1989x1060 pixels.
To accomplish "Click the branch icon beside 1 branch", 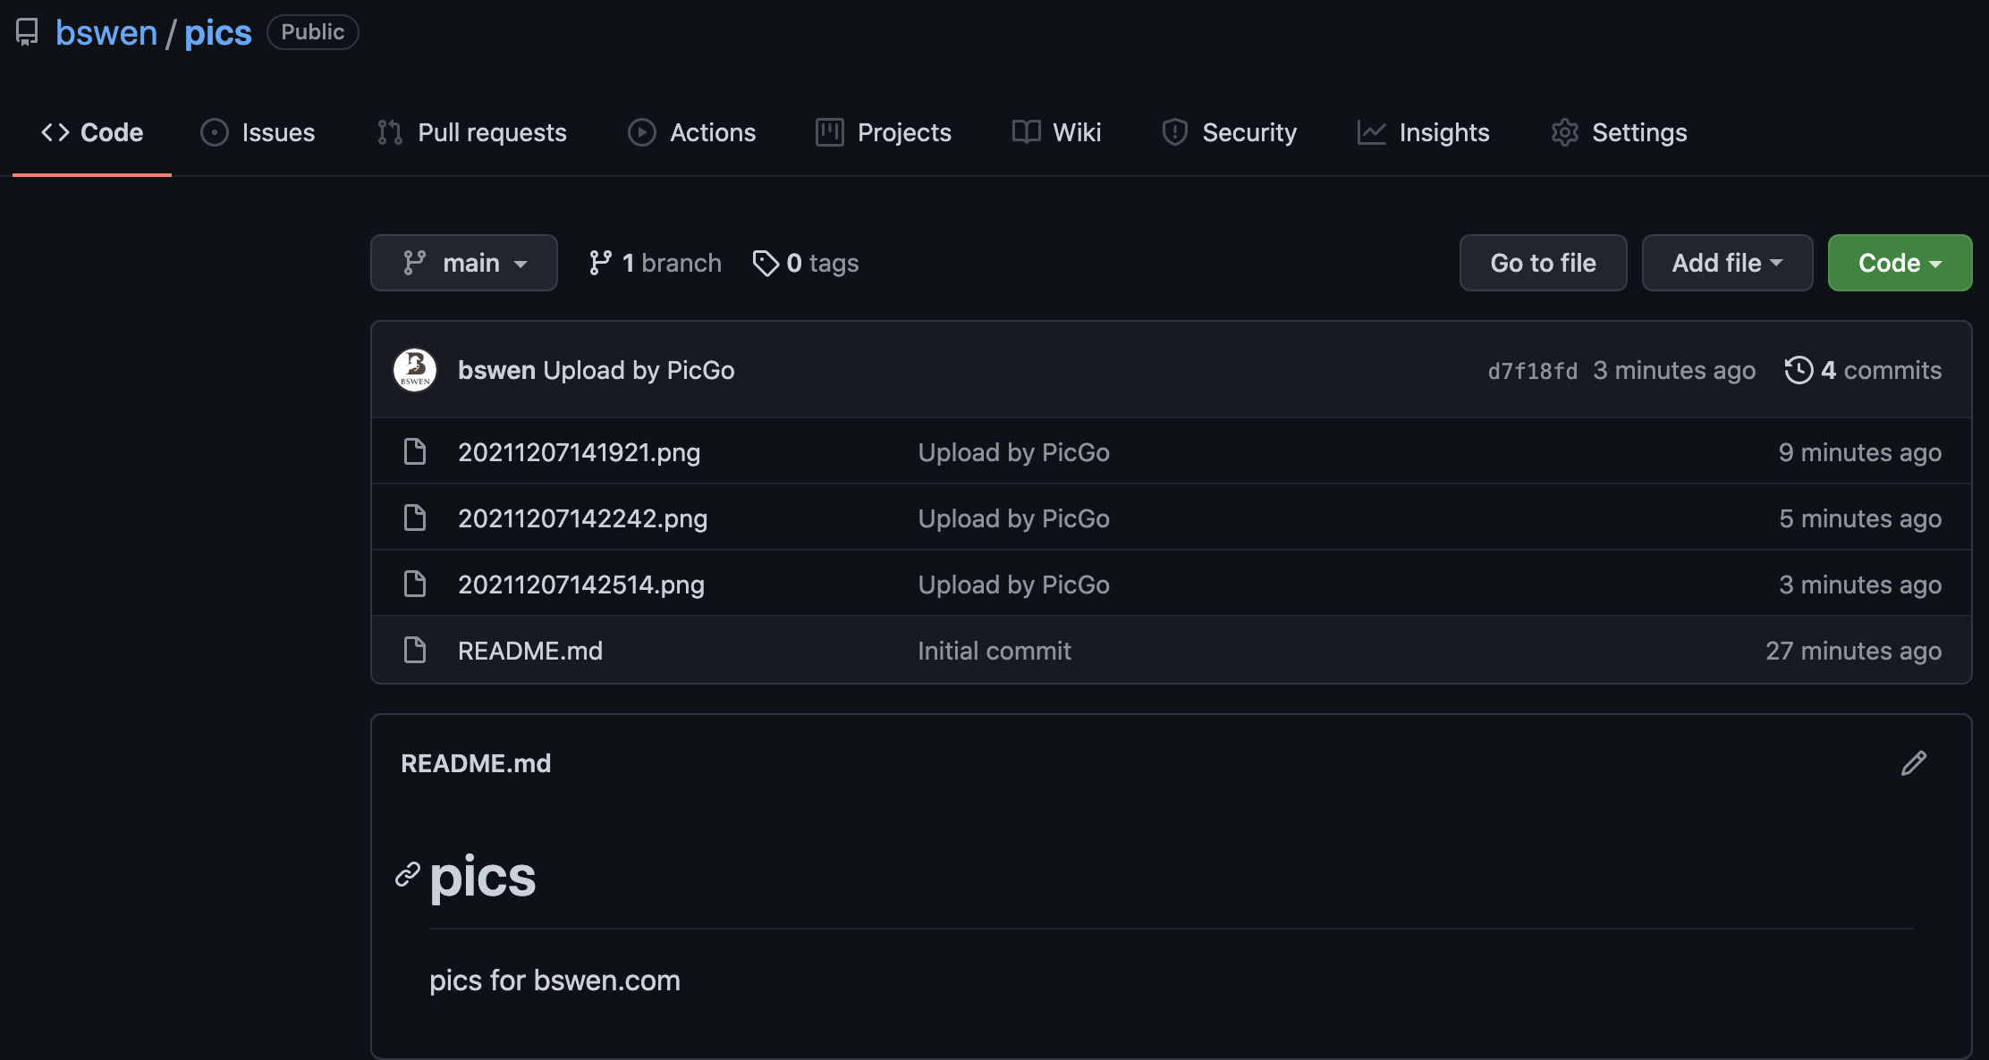I will click(600, 263).
